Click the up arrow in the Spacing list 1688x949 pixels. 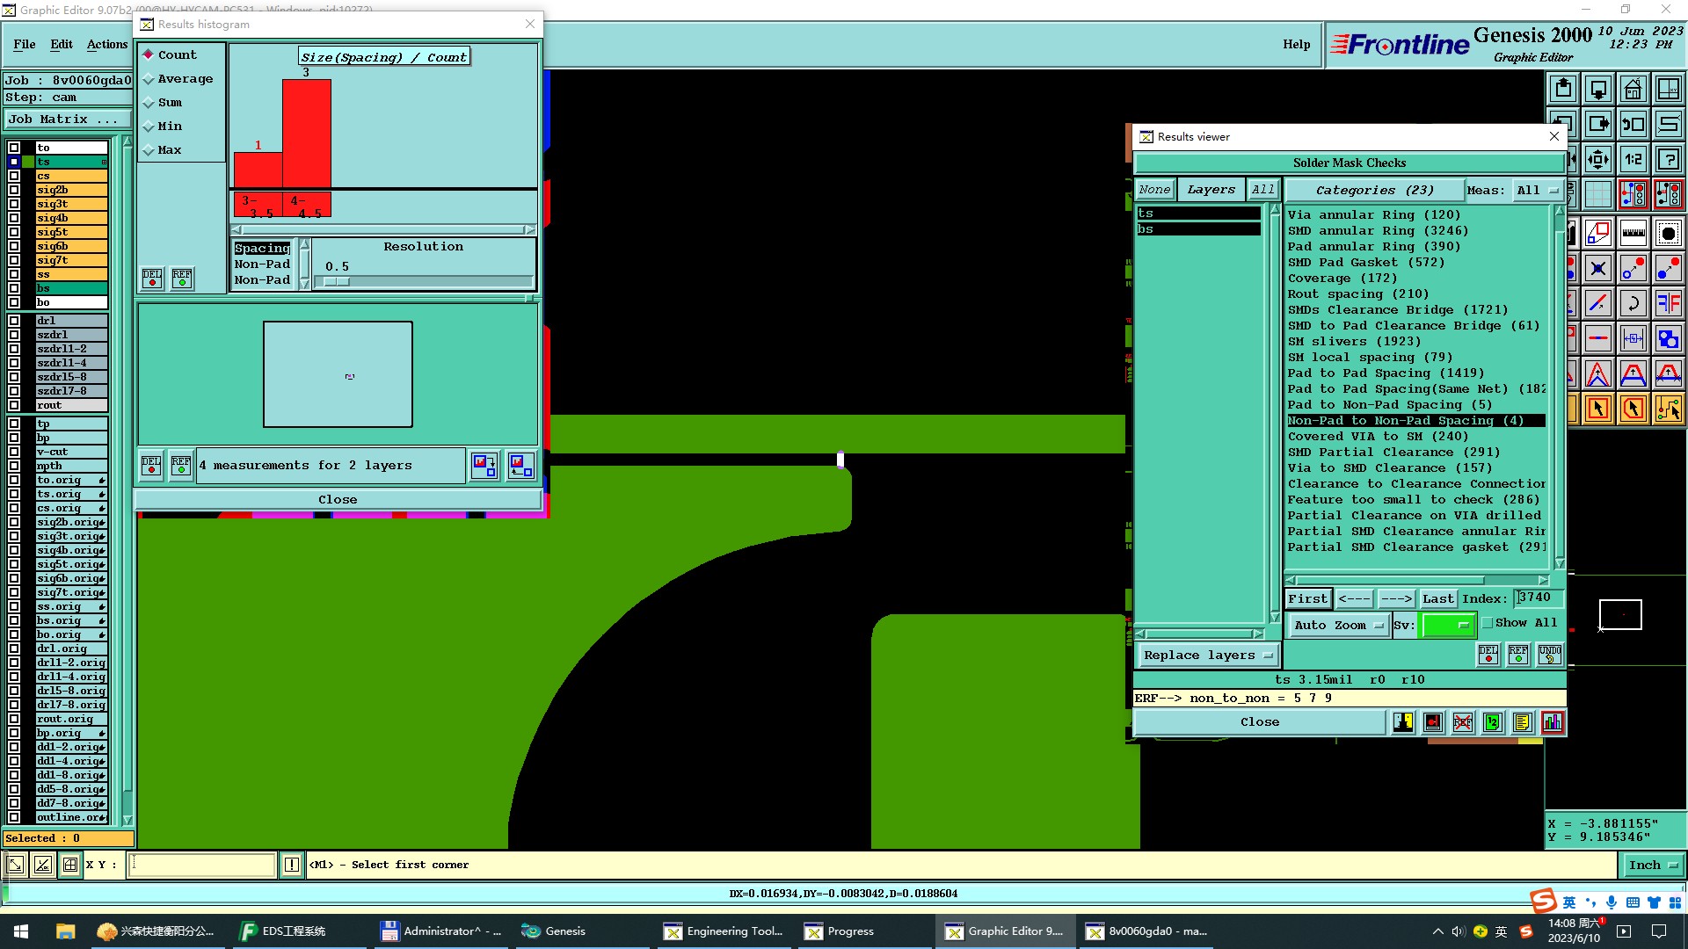click(x=304, y=244)
